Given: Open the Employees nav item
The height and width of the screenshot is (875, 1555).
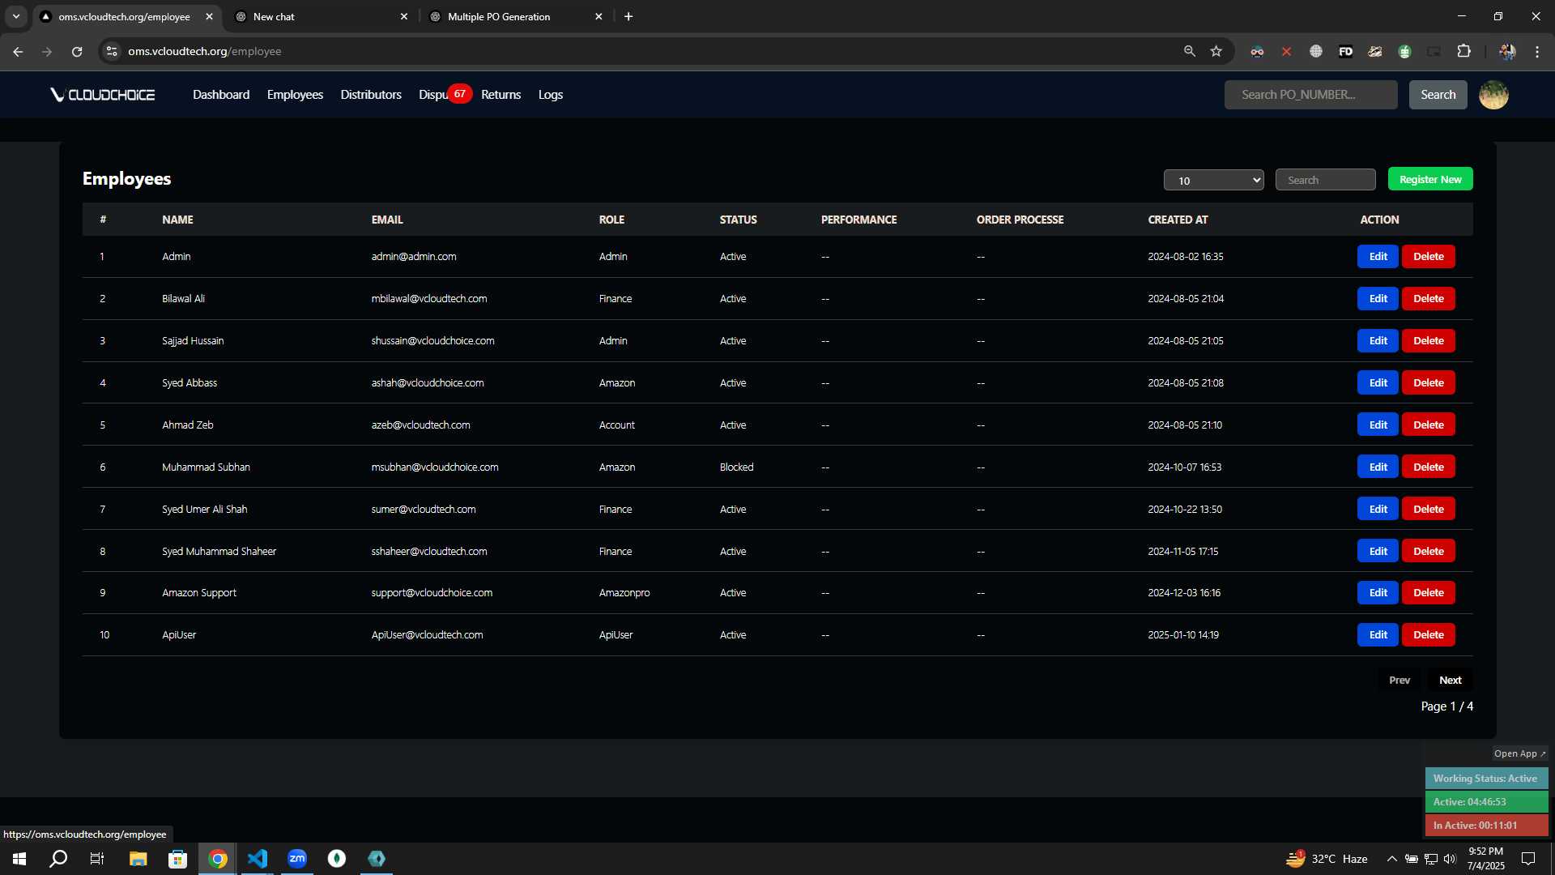Looking at the screenshot, I should point(295,95).
